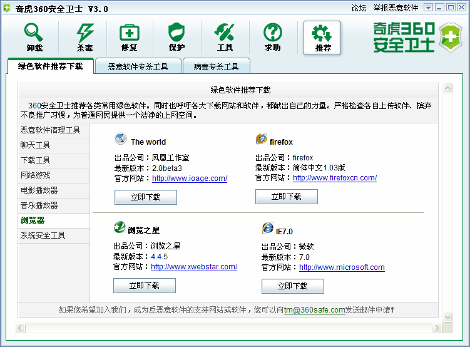
Task: Select the 保护 shield protection tool
Action: [x=176, y=37]
